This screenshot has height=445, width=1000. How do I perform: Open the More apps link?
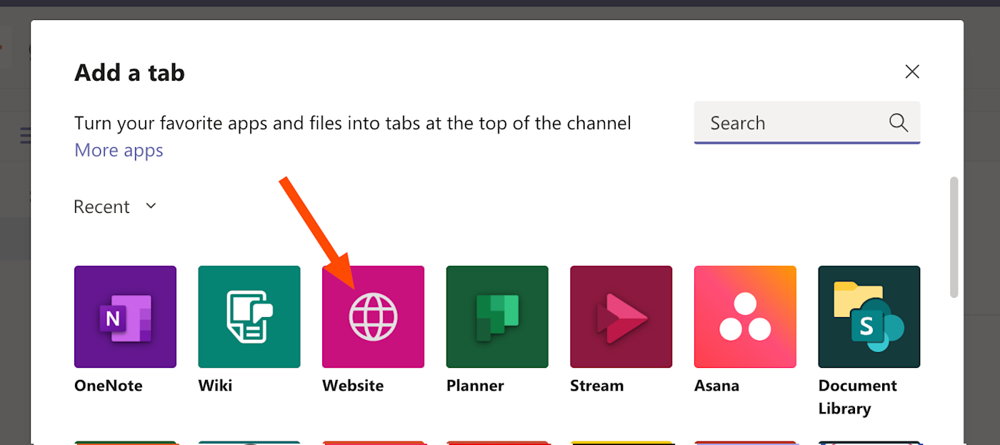(x=119, y=150)
